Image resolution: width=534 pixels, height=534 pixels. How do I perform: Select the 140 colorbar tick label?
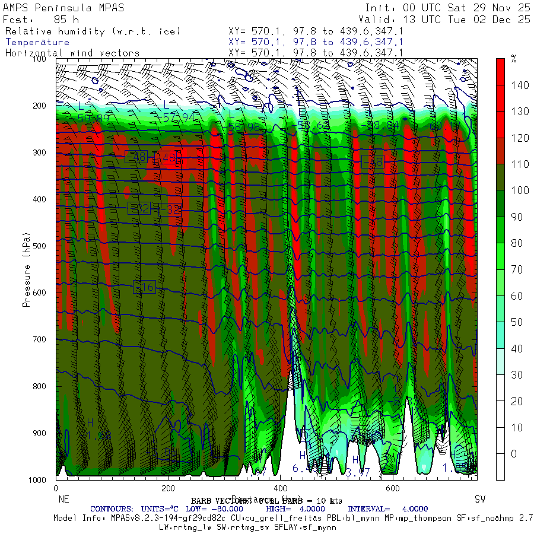(x=520, y=85)
